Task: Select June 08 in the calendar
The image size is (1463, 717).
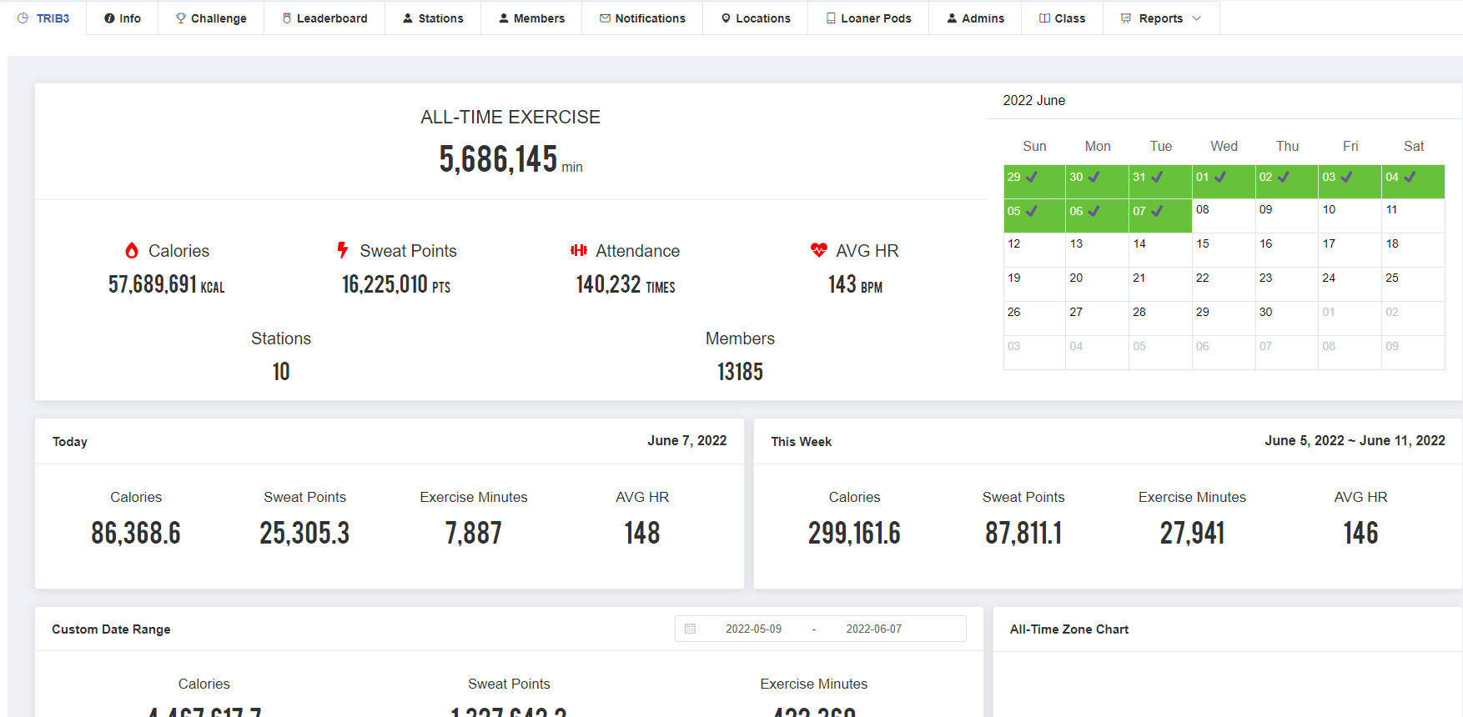Action: pos(1224,216)
